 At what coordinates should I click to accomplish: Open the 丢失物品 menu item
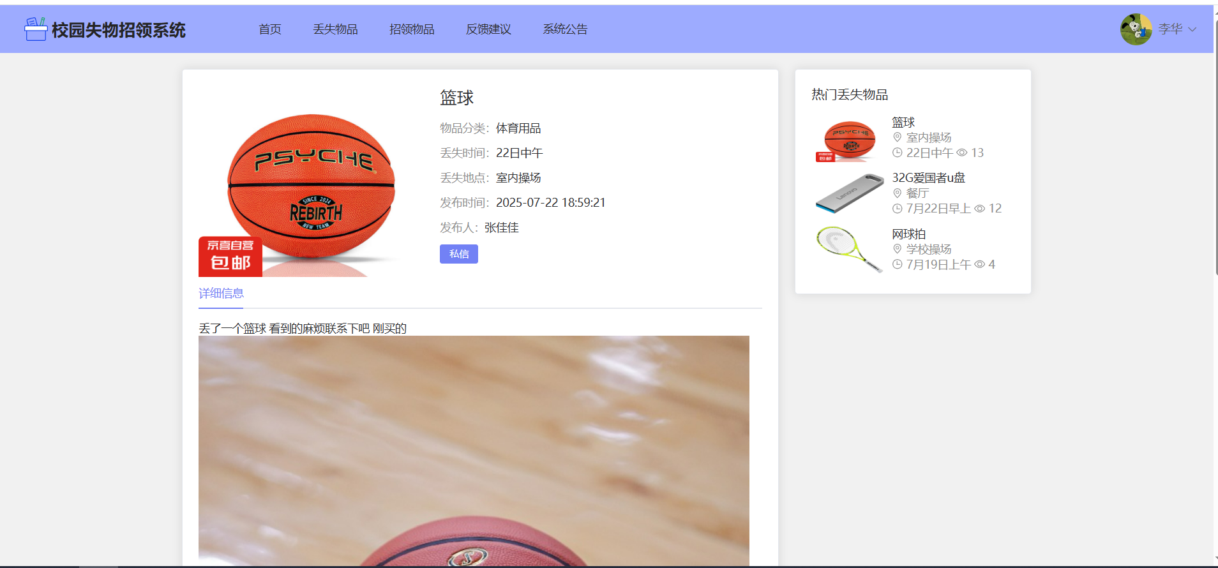coord(335,29)
